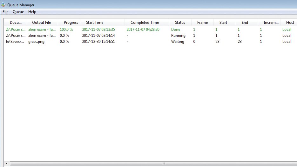Select the grass.png waiting job row
Viewport: 297px width, 167px height.
150,42
